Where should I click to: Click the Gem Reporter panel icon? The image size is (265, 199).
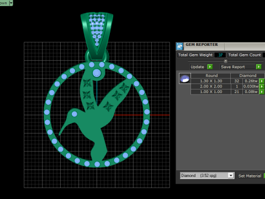(x=179, y=46)
